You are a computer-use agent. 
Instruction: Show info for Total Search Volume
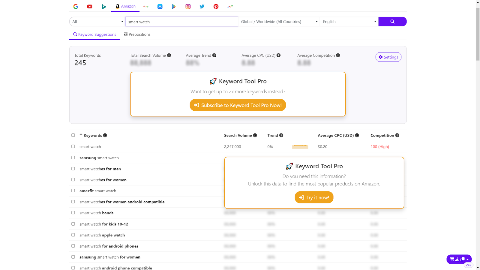(169, 55)
